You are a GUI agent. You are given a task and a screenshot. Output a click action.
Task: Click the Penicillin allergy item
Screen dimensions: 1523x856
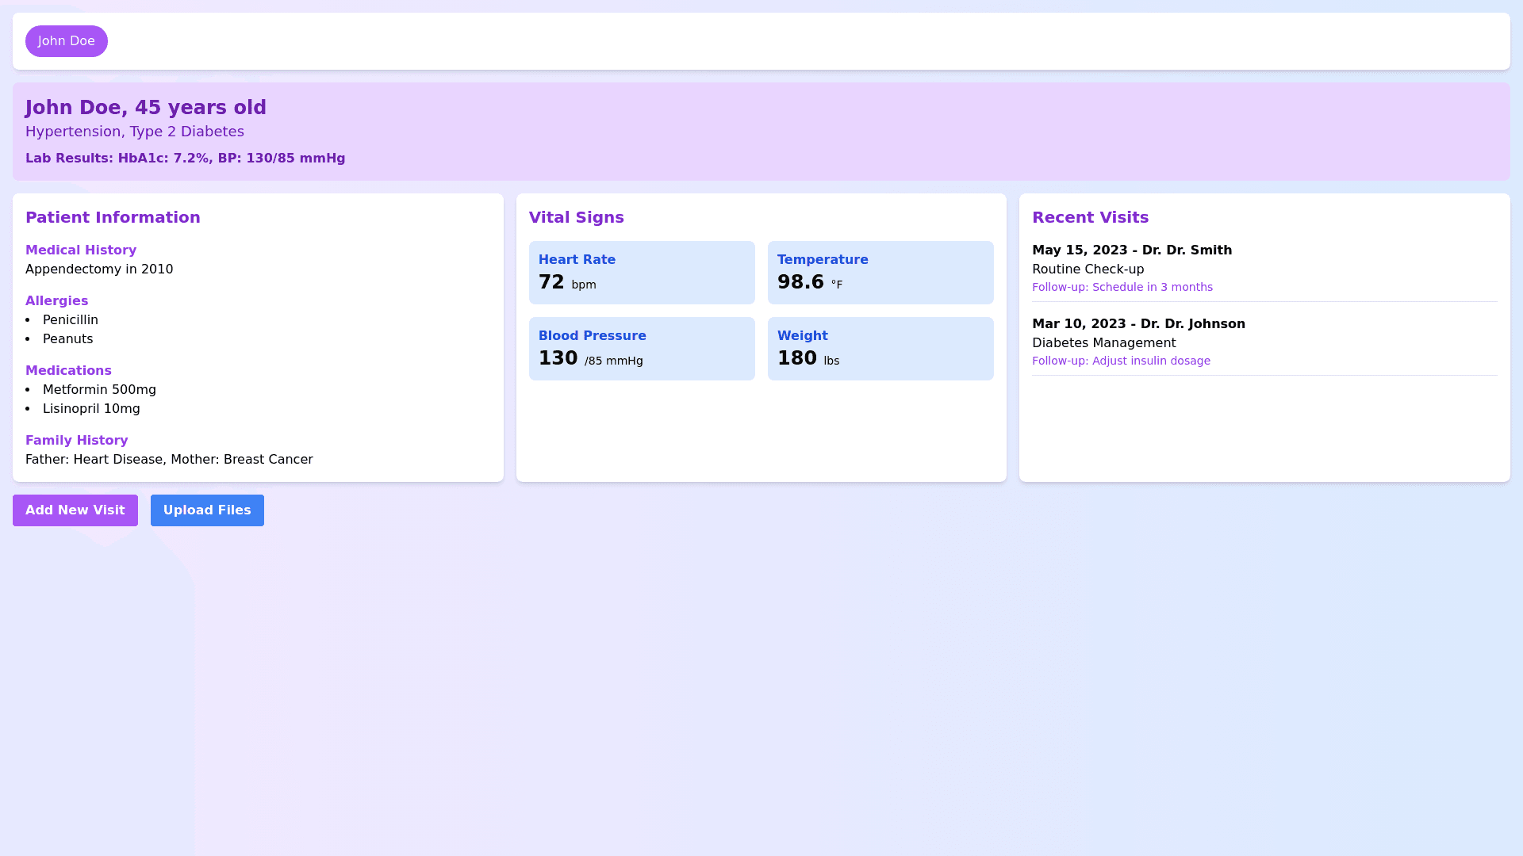tap(71, 320)
